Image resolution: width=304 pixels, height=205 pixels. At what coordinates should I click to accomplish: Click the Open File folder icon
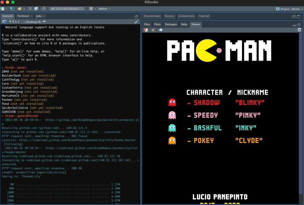tap(20, 9)
